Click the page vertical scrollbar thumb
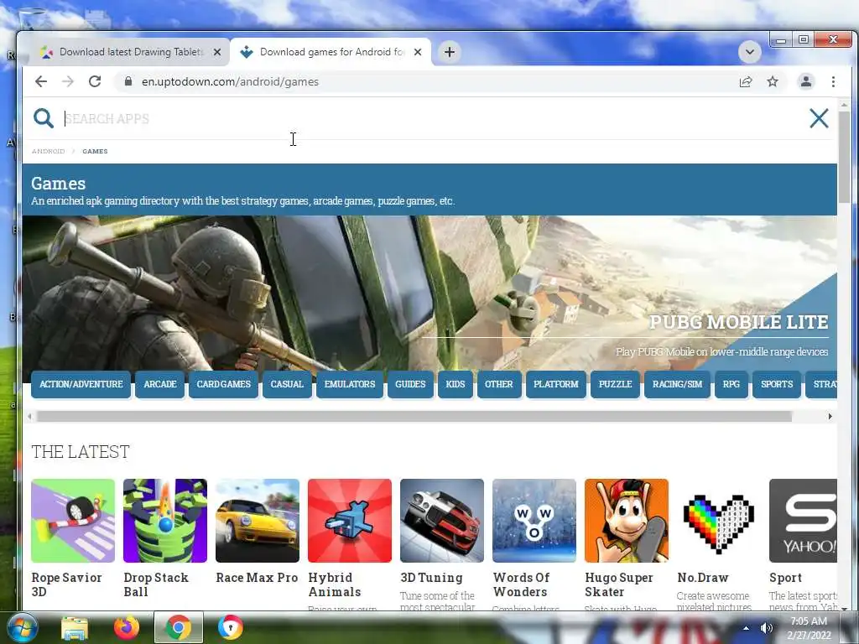The height and width of the screenshot is (644, 859). (x=844, y=156)
